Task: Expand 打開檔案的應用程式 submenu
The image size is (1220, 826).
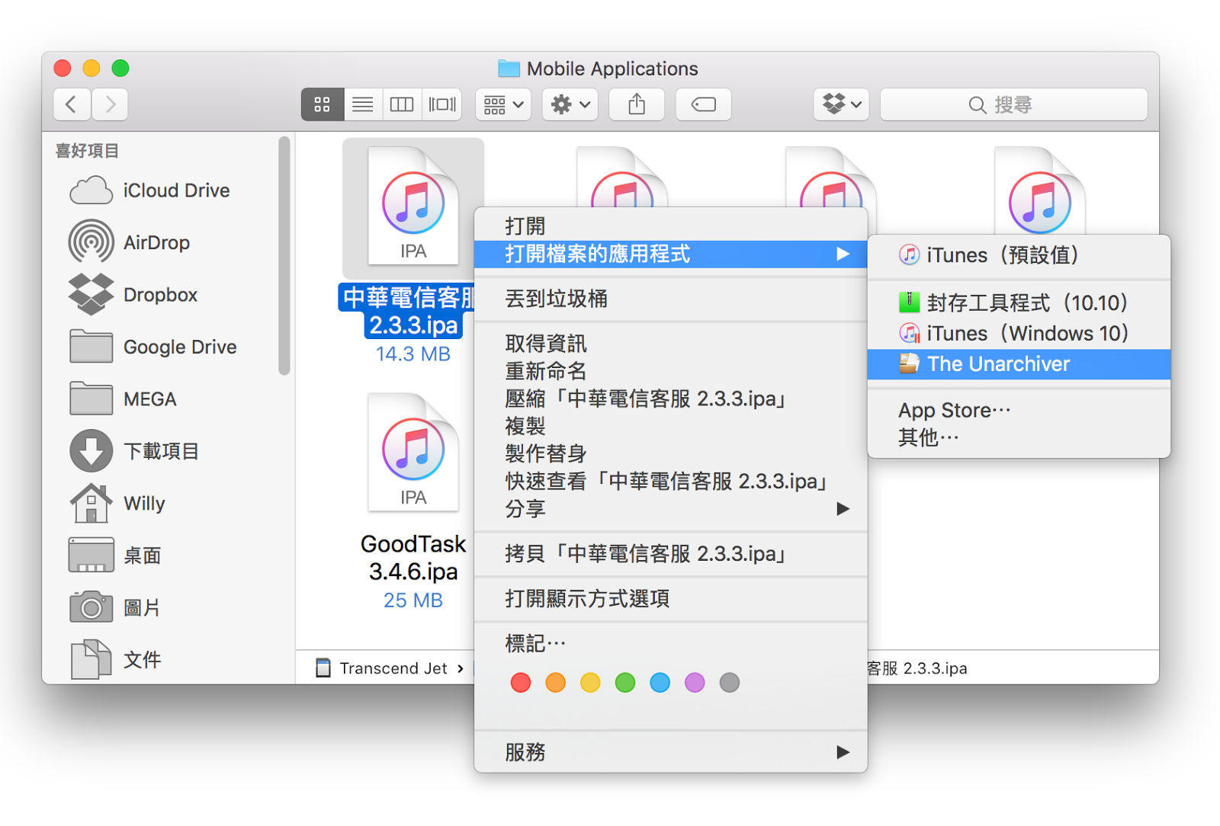Action: pyautogui.click(x=670, y=254)
